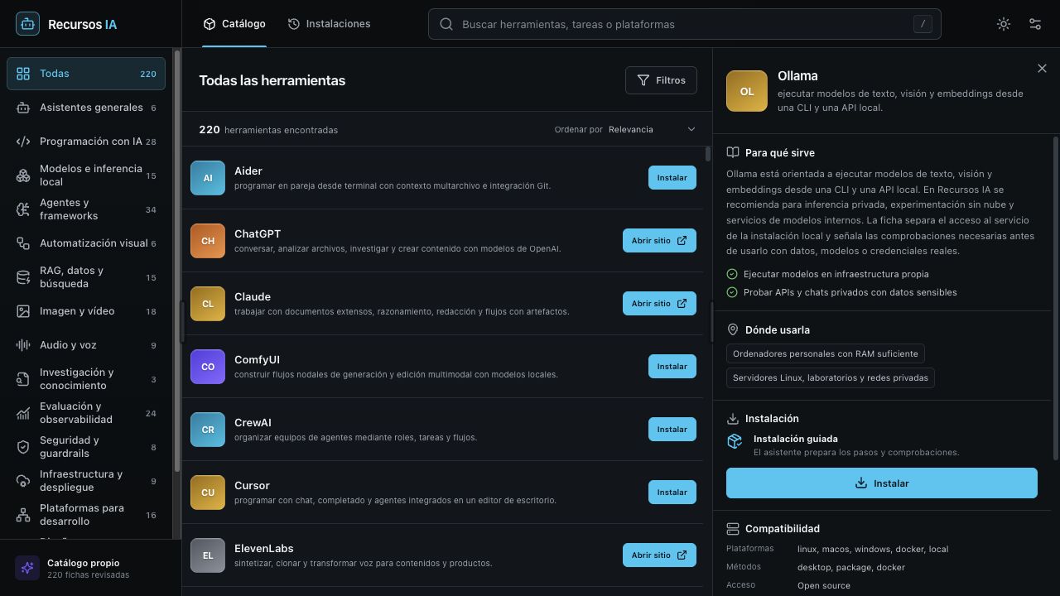The width and height of the screenshot is (1060, 596).
Task: Click the tool list vertical scrollbar
Action: pyautogui.click(x=707, y=154)
